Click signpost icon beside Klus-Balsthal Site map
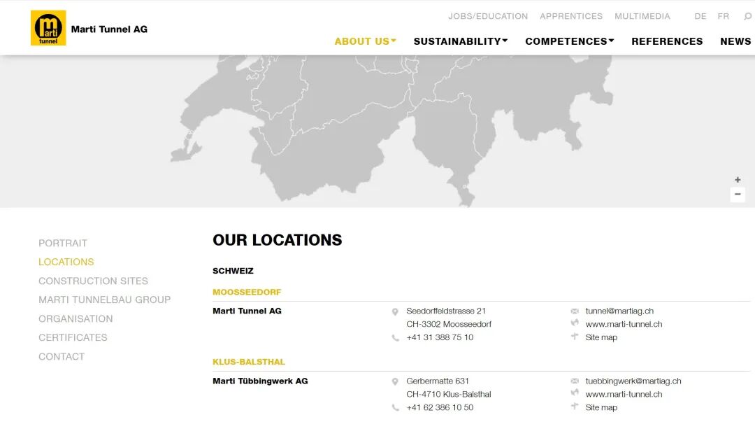The height and width of the screenshot is (422, 755). pos(575,407)
